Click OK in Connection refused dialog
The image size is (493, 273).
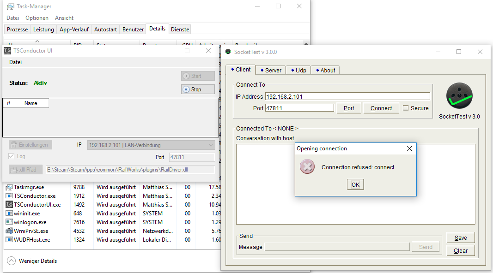coord(355,184)
